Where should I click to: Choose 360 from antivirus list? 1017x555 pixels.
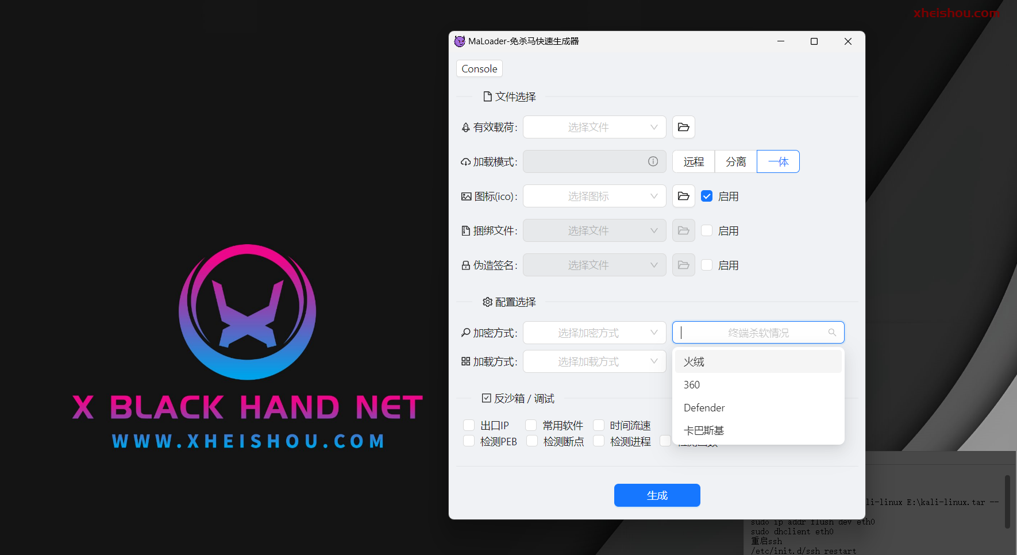coord(758,384)
